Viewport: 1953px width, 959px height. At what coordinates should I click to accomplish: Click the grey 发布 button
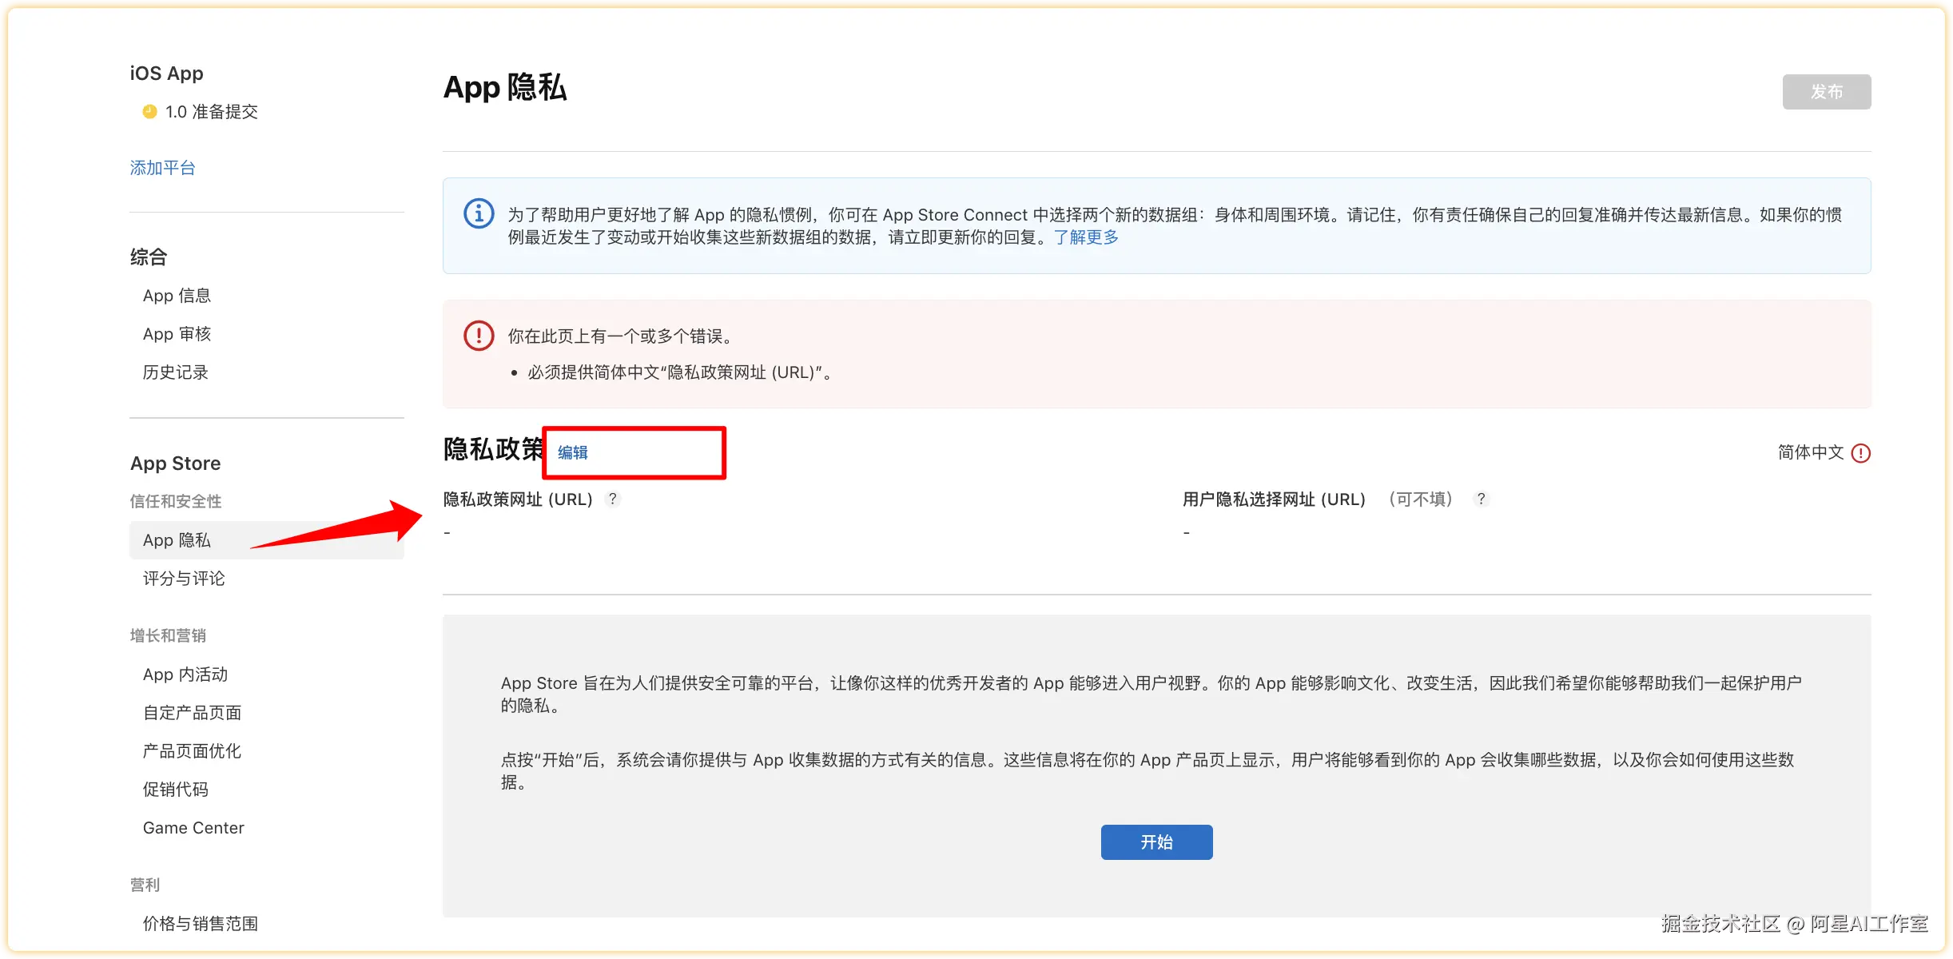point(1826,92)
